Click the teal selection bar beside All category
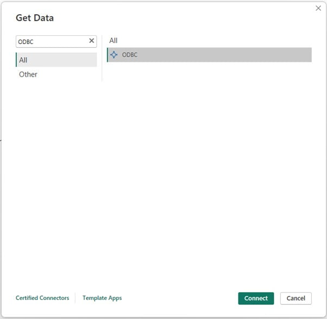The image size is (327, 319). click(x=16, y=60)
